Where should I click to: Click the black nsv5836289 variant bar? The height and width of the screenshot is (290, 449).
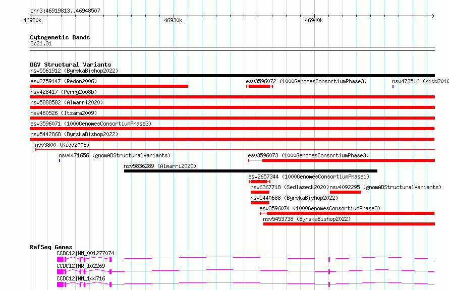click(x=251, y=171)
